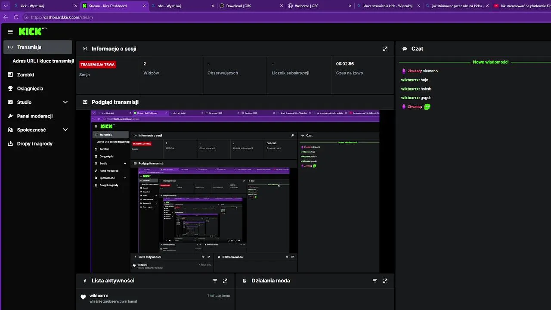Image resolution: width=551 pixels, height=310 pixels.
Task: Click the browser back arrow
Action: (x=6, y=17)
